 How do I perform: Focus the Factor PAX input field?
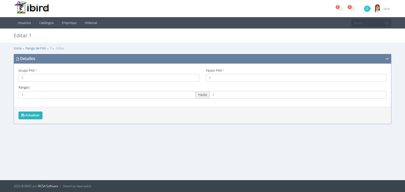click(296, 78)
